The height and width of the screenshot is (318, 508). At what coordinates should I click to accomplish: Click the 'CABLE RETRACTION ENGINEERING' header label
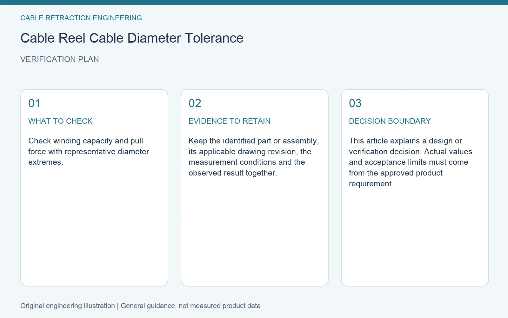81,18
